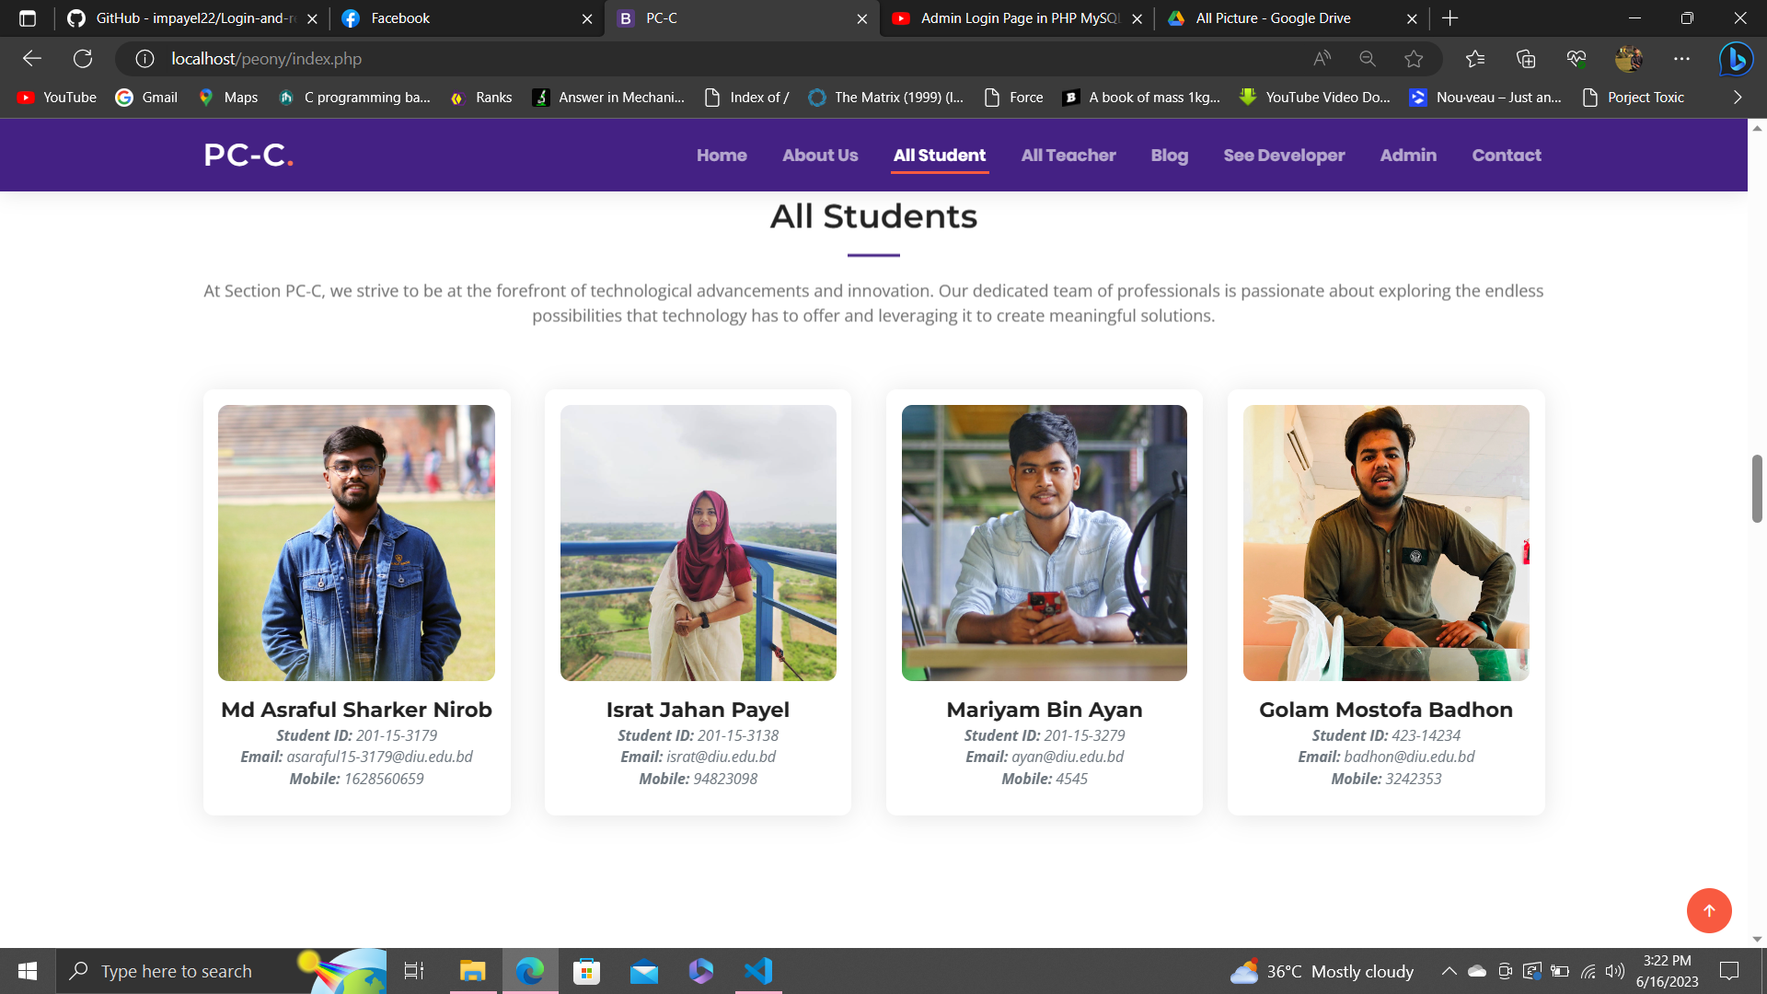
Task: Click the Read Aloud icon in address bar
Action: tap(1322, 59)
